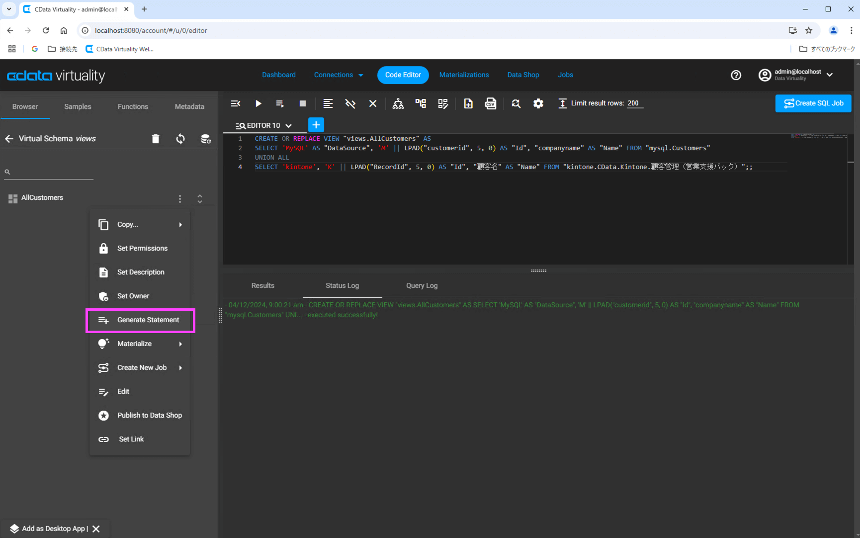
Task: Open the CData Virtuality Wel... bookmark
Action: point(120,49)
